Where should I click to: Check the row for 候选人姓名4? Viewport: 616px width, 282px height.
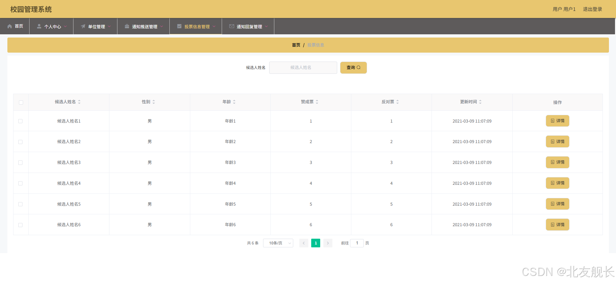[21, 183]
